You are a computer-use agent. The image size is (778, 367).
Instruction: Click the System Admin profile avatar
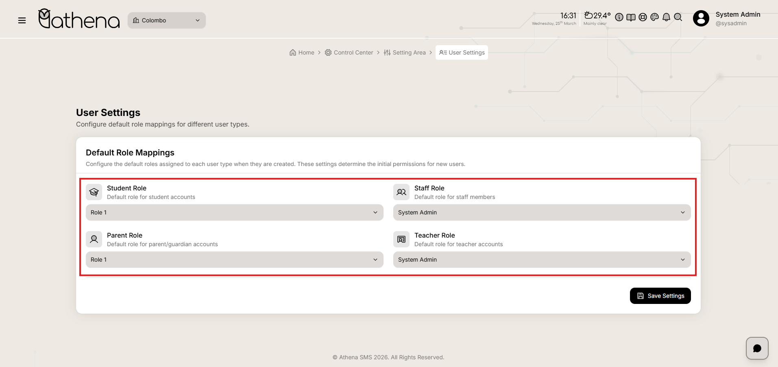click(701, 18)
